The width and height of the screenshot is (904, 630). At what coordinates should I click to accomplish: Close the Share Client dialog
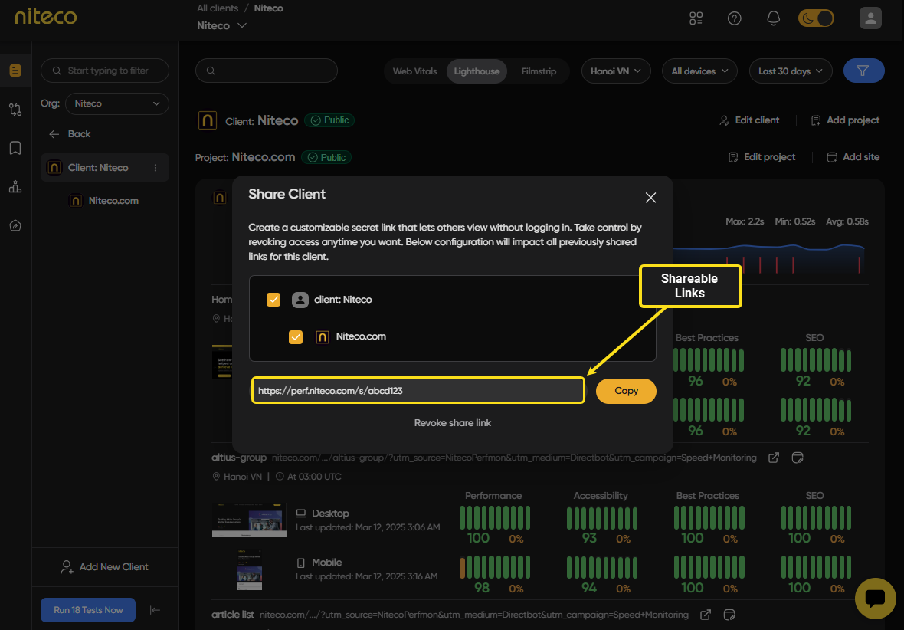click(x=651, y=197)
